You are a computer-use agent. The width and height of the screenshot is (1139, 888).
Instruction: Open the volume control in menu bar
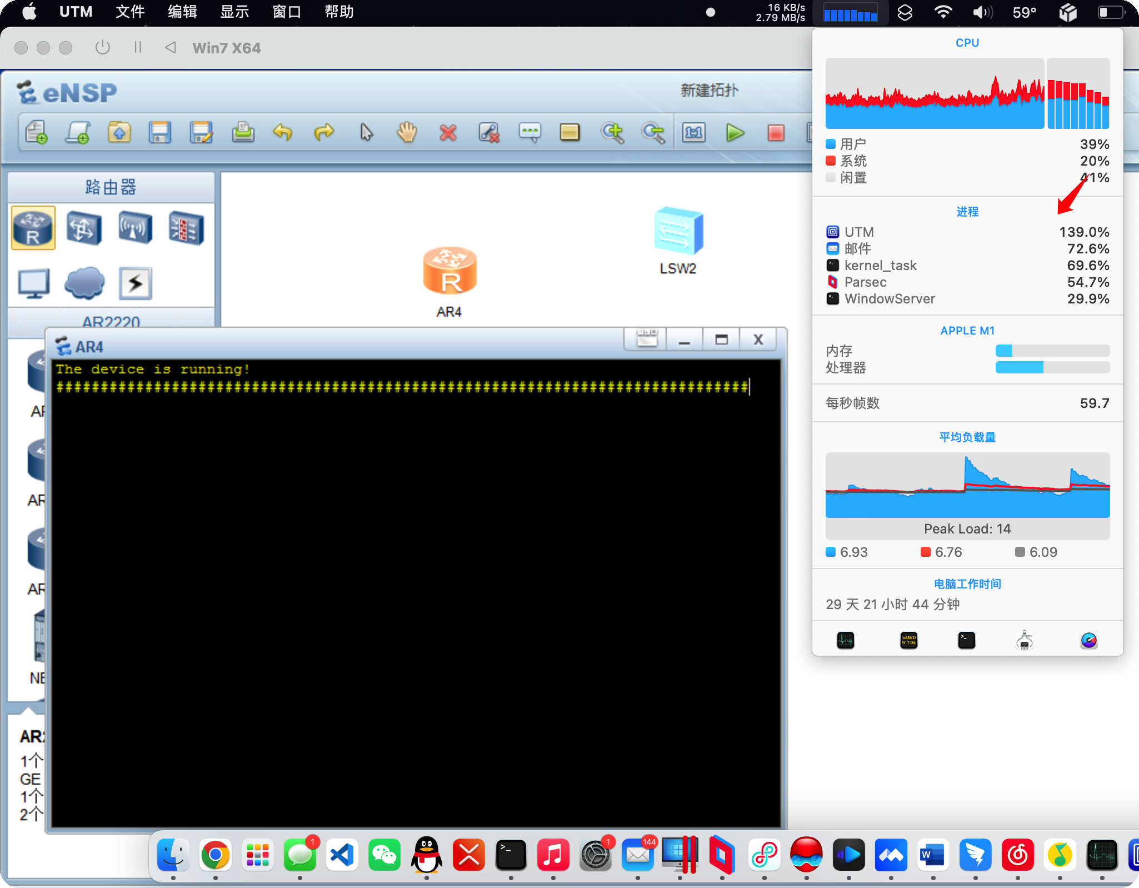[982, 12]
